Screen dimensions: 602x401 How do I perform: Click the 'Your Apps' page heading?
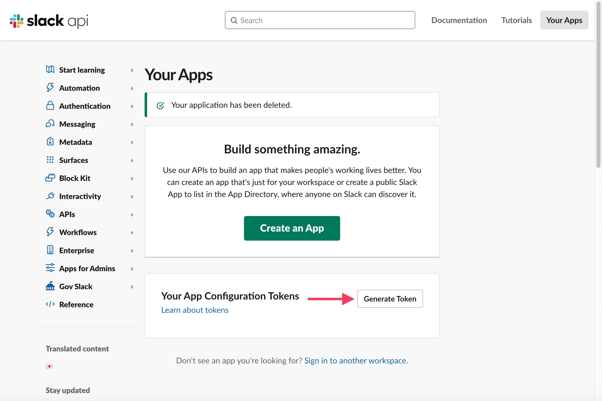tap(178, 75)
